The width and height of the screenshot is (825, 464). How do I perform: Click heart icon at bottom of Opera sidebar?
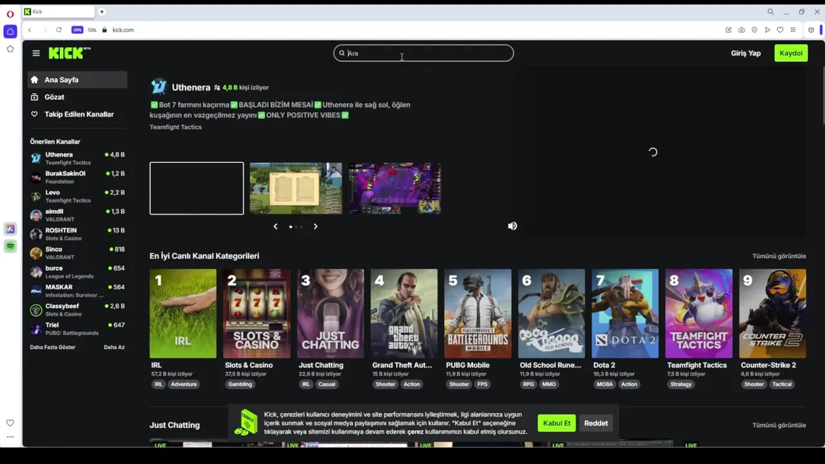click(10, 423)
